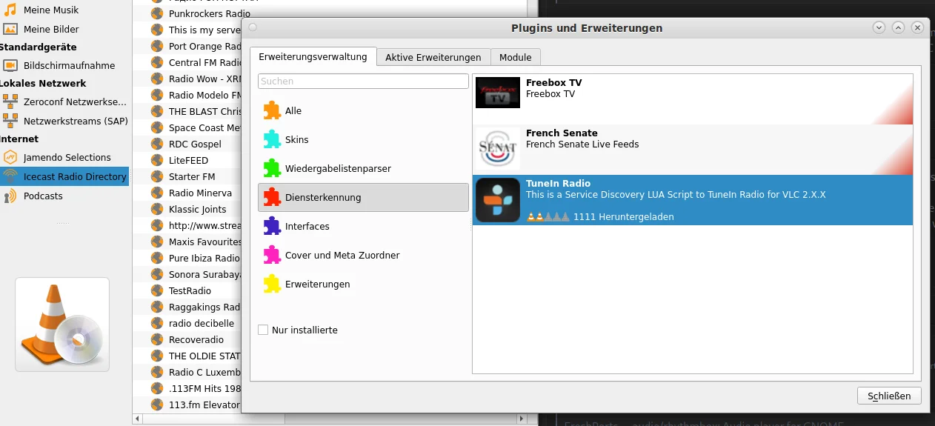Click the green Wiedergabelistenparser puzzle icon
Image resolution: width=935 pixels, height=426 pixels.
[x=272, y=168]
